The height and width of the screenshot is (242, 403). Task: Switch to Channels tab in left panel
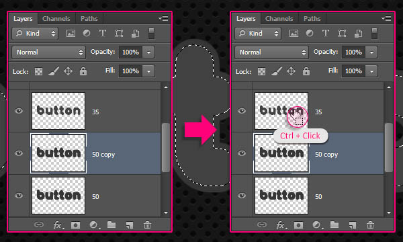[56, 19]
